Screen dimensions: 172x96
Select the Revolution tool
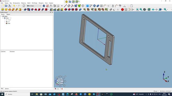[x=6, y=10]
